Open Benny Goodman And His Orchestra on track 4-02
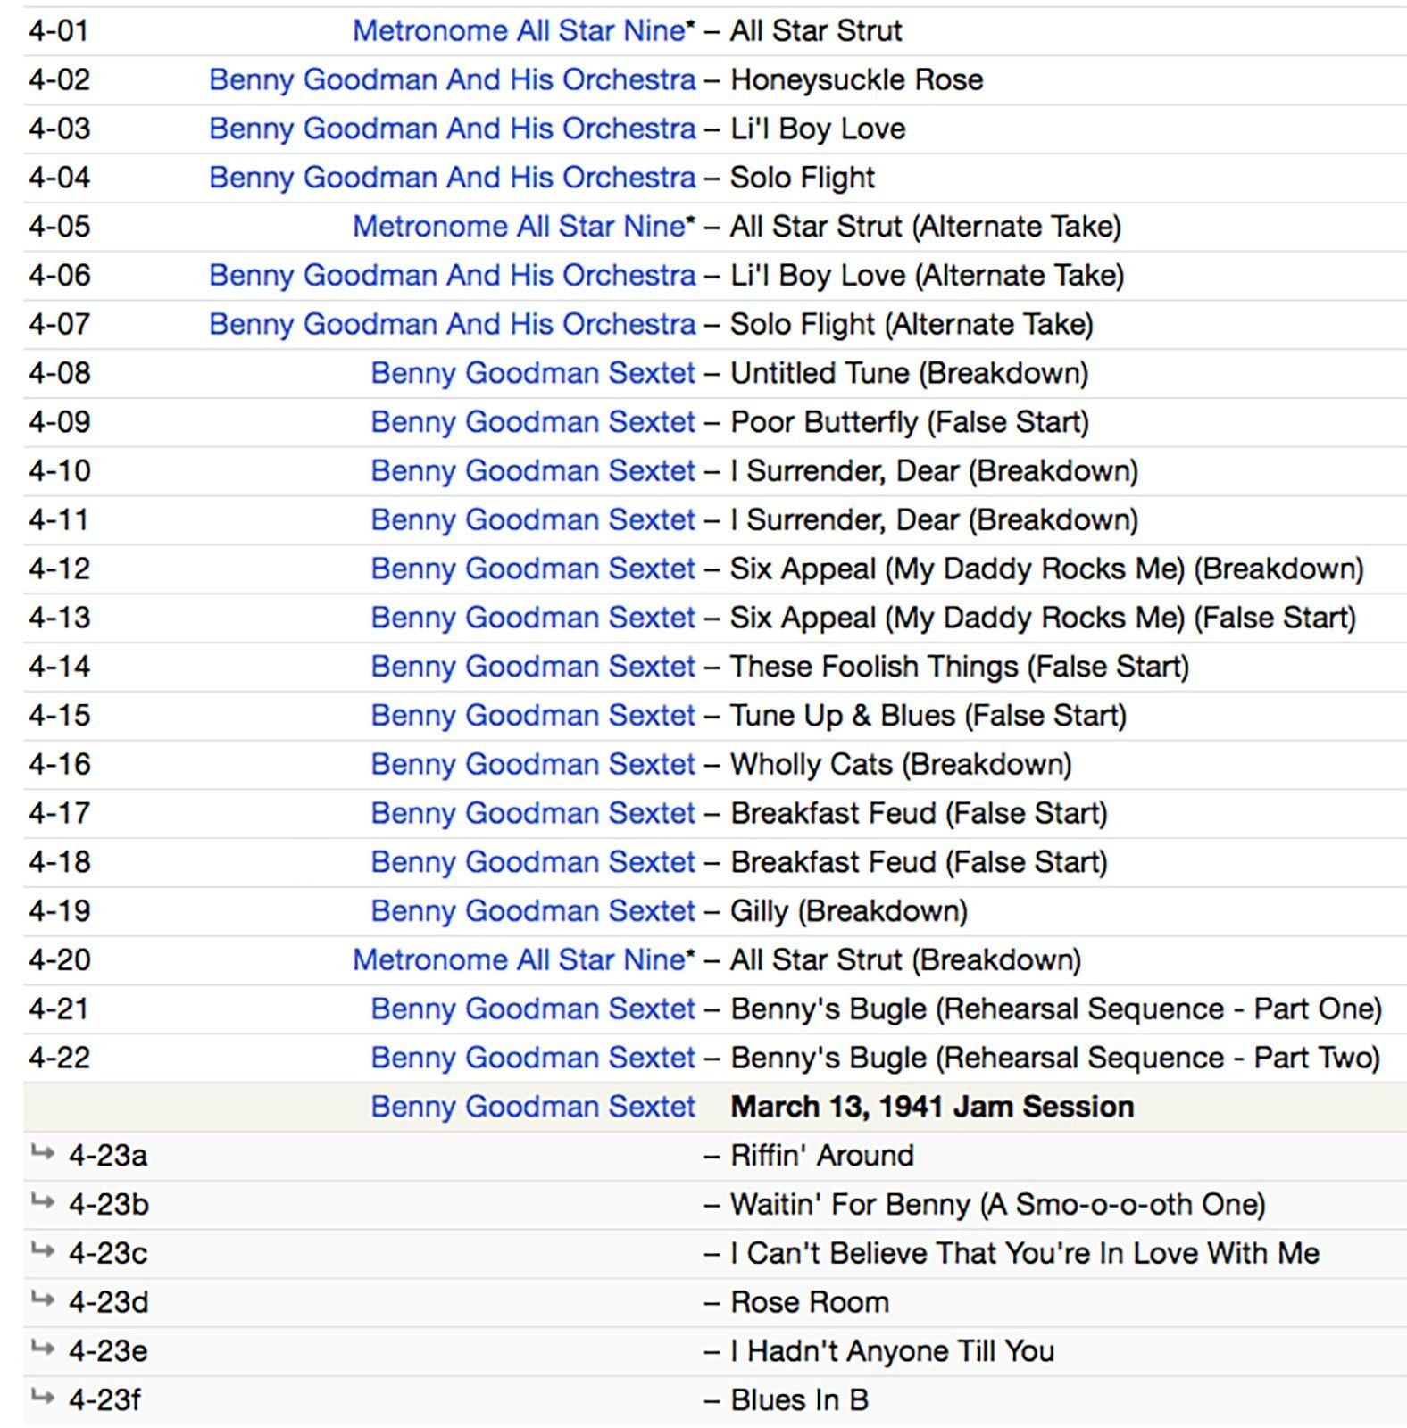 coord(452,80)
